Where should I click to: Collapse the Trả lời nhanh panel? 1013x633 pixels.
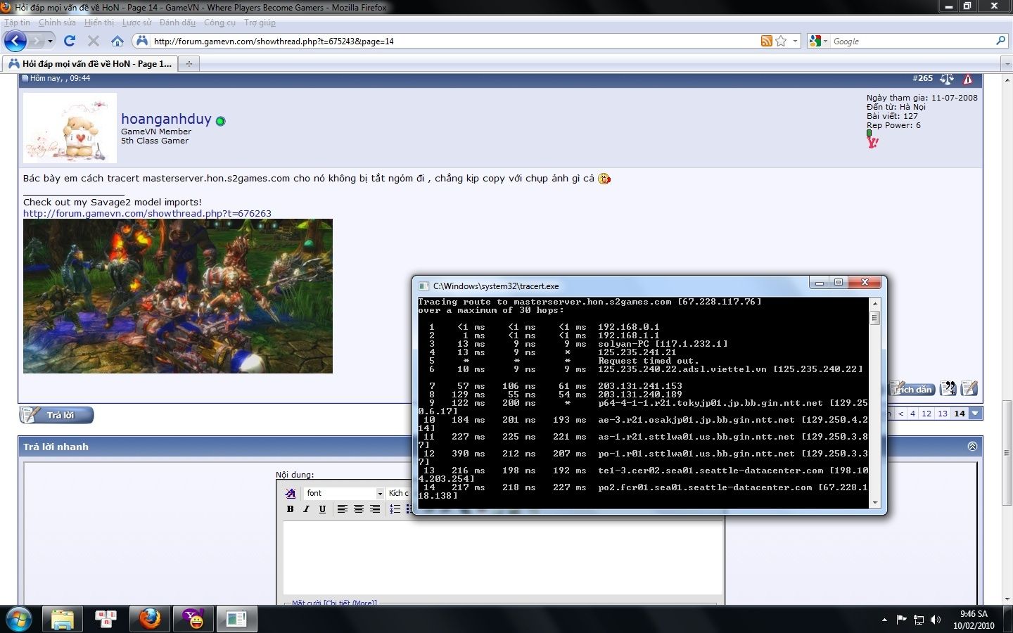(972, 447)
